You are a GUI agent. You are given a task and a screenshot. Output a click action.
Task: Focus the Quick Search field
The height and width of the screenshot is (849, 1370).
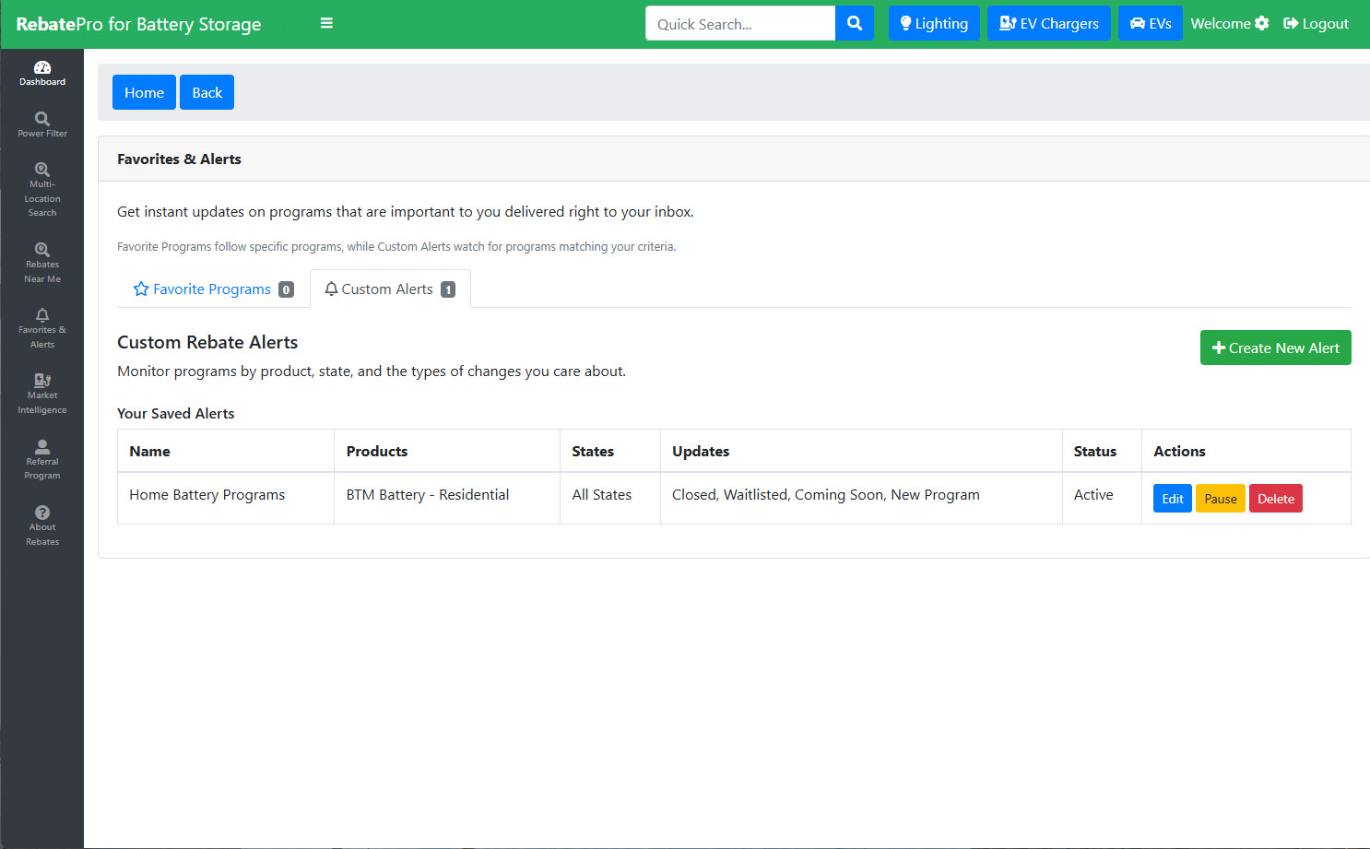pyautogui.click(x=740, y=23)
